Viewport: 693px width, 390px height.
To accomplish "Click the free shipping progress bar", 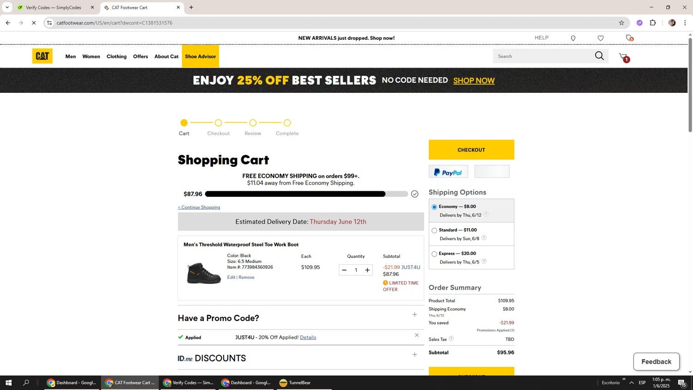I will point(306,194).
